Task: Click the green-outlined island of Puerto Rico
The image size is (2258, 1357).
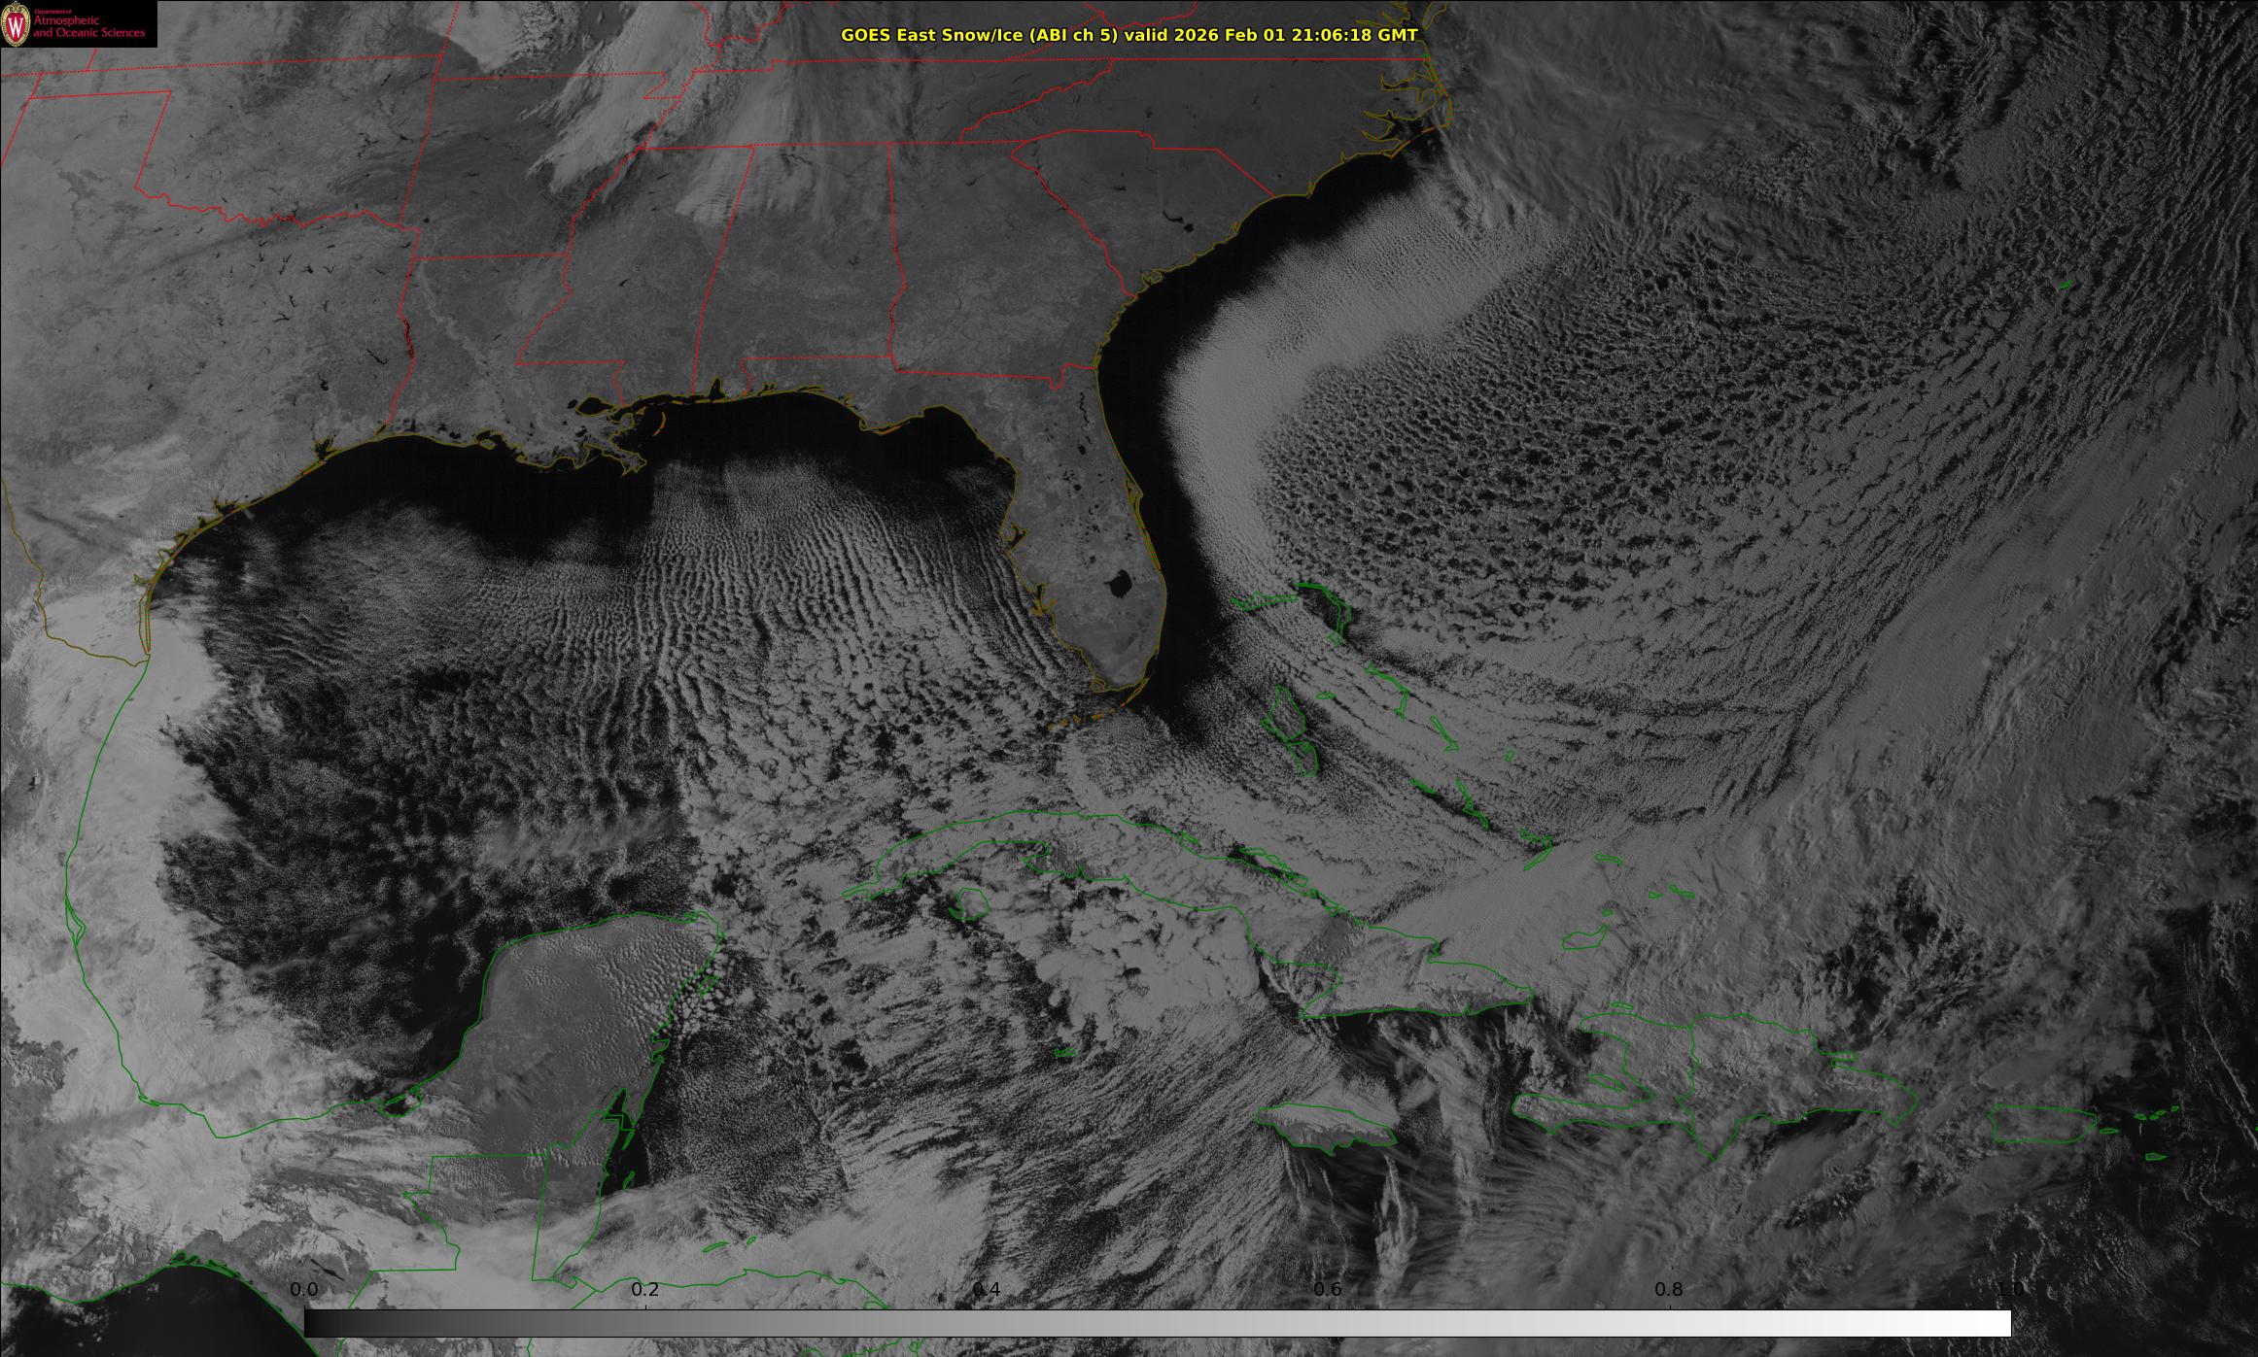Action: pos(2041,1125)
